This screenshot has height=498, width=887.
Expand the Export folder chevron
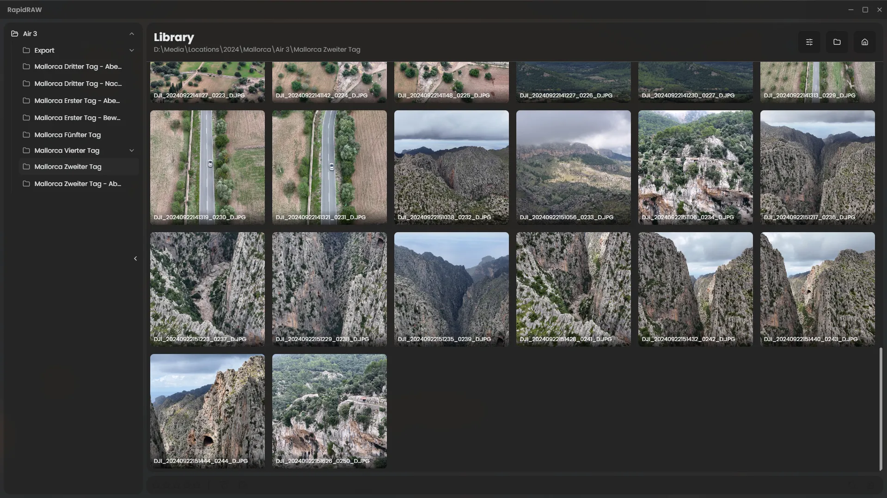[132, 50]
